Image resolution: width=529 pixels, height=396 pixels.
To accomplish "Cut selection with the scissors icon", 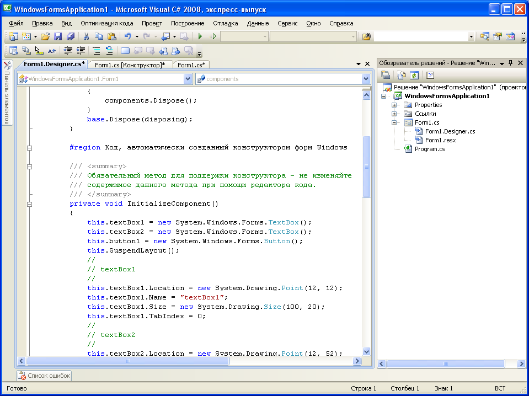I will coord(86,36).
